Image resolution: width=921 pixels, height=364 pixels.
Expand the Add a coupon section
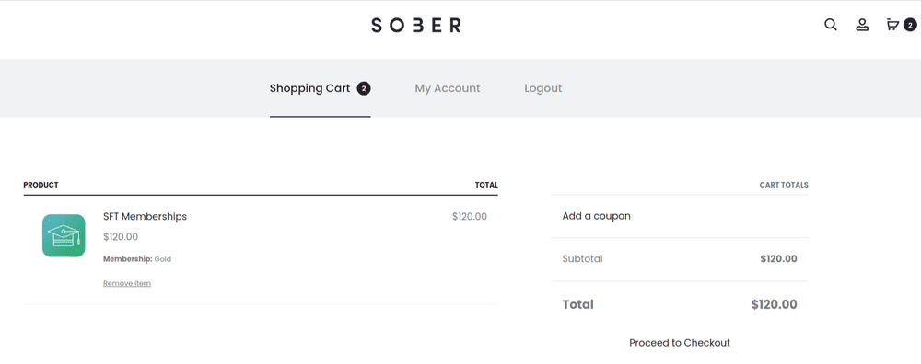596,216
